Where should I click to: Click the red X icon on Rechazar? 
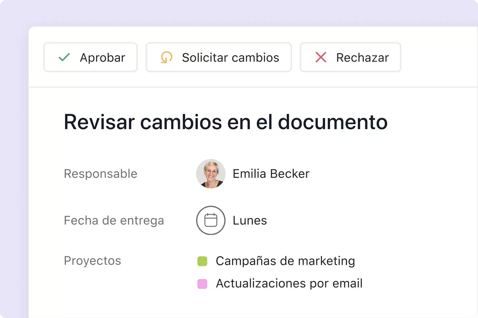coord(320,57)
